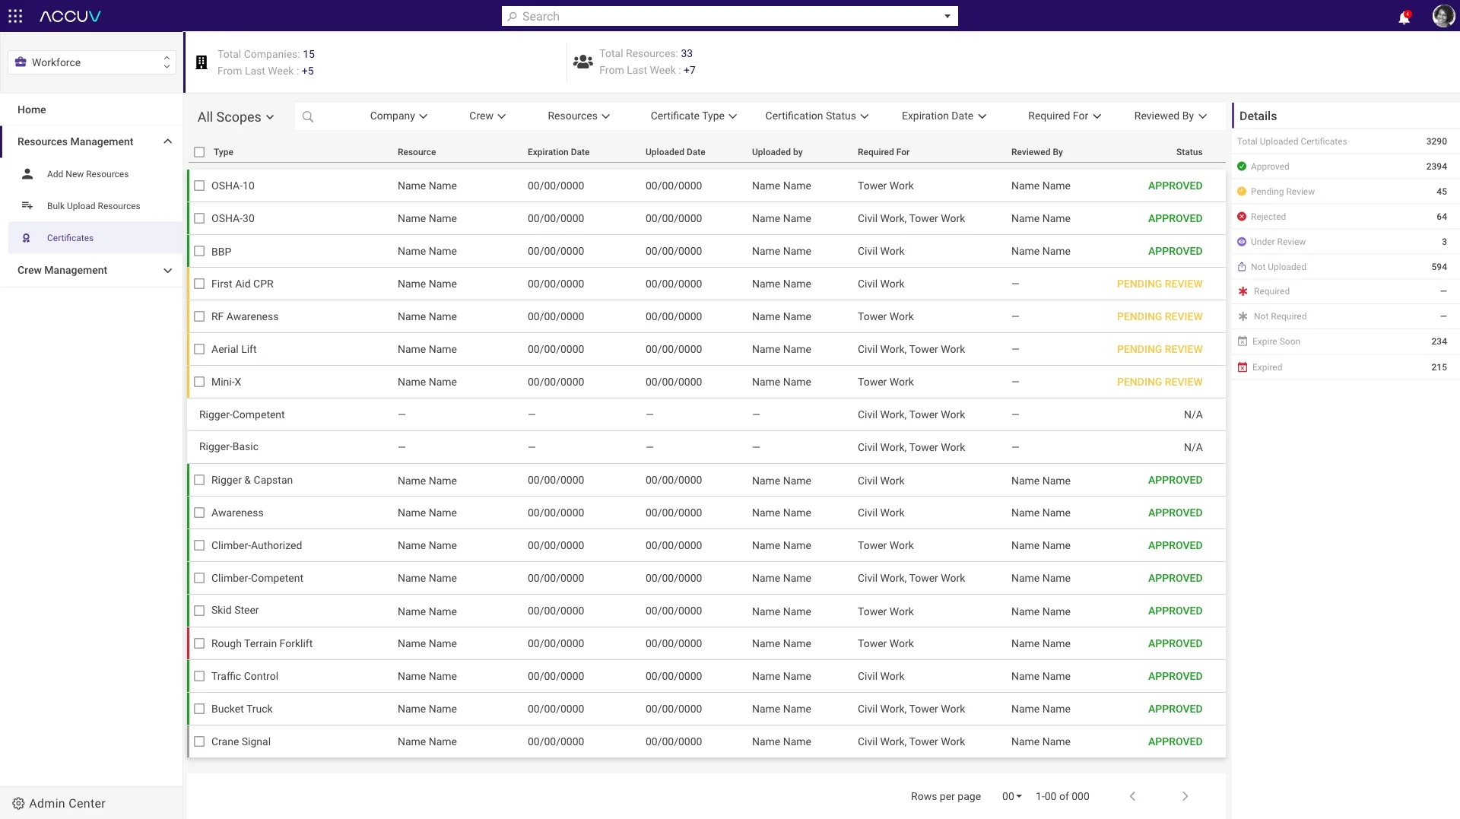Check the OSHA-10 row checkbox
1460x819 pixels.
(199, 186)
